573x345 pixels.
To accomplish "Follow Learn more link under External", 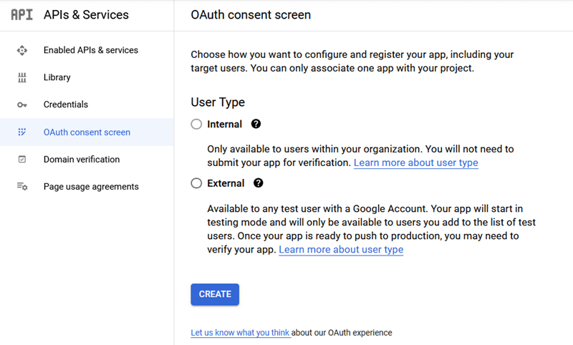I will [x=341, y=250].
